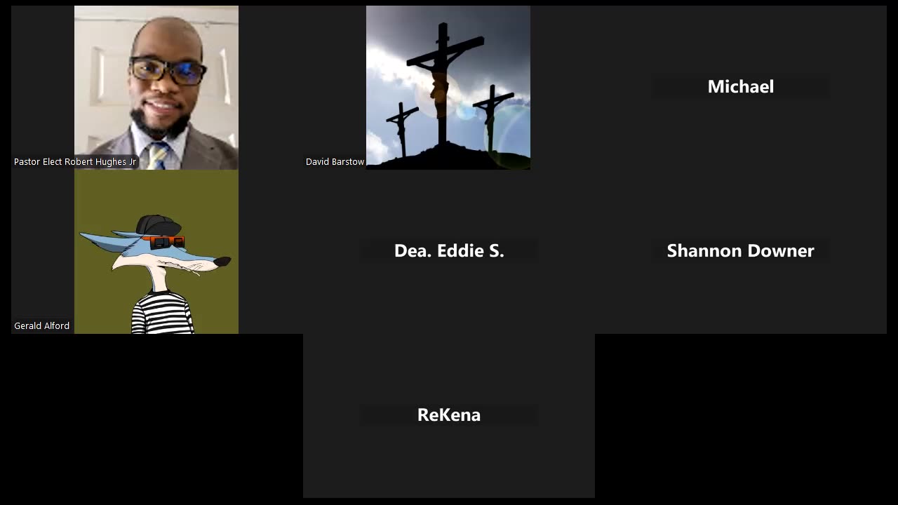The height and width of the screenshot is (505, 898).
Task: Click the Shannon Downer participant tile
Action: pyautogui.click(x=741, y=252)
